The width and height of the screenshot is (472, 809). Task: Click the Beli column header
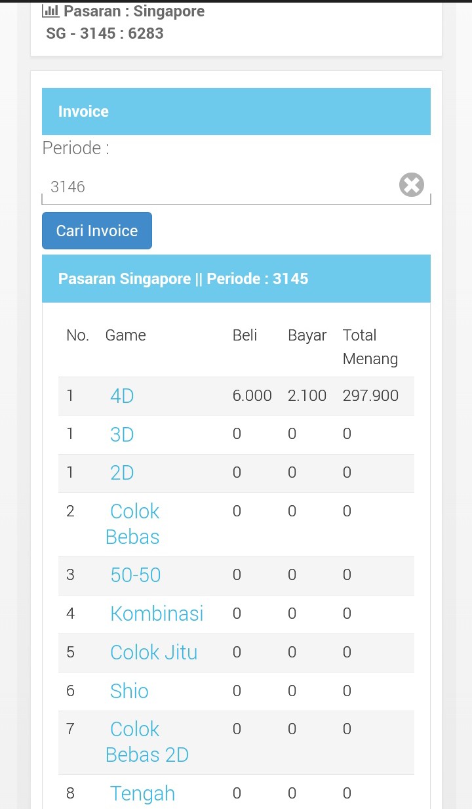[245, 335]
